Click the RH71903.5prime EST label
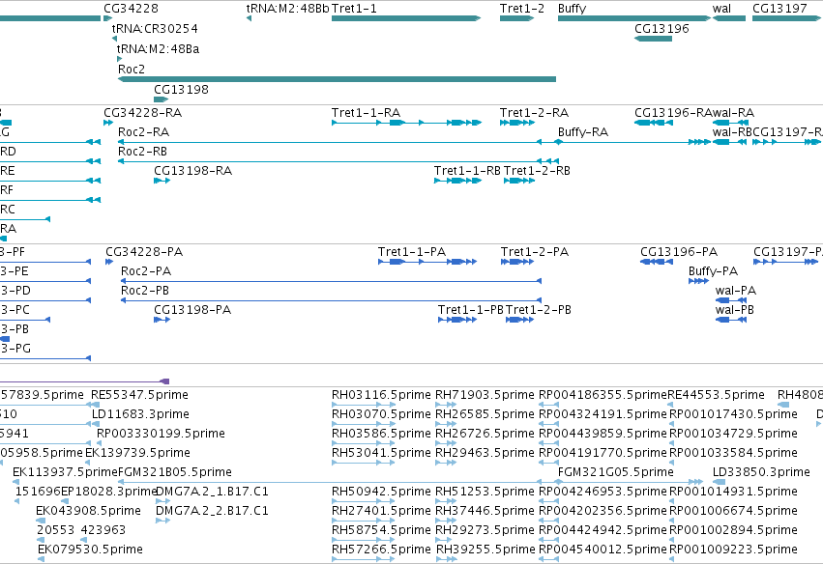This screenshot has height=564, width=823. point(485,395)
